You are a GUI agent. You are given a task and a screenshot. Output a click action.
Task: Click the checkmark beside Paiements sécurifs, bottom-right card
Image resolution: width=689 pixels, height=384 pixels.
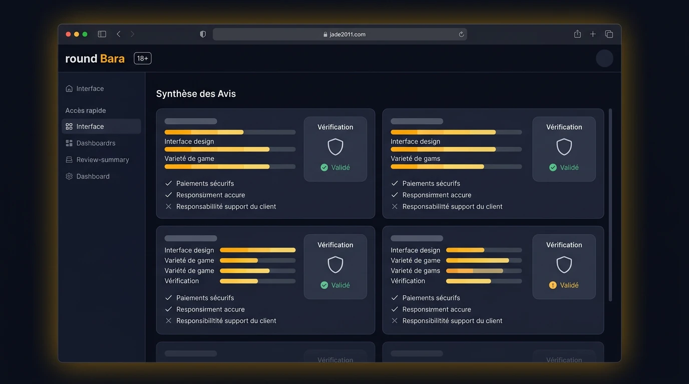[x=395, y=298]
